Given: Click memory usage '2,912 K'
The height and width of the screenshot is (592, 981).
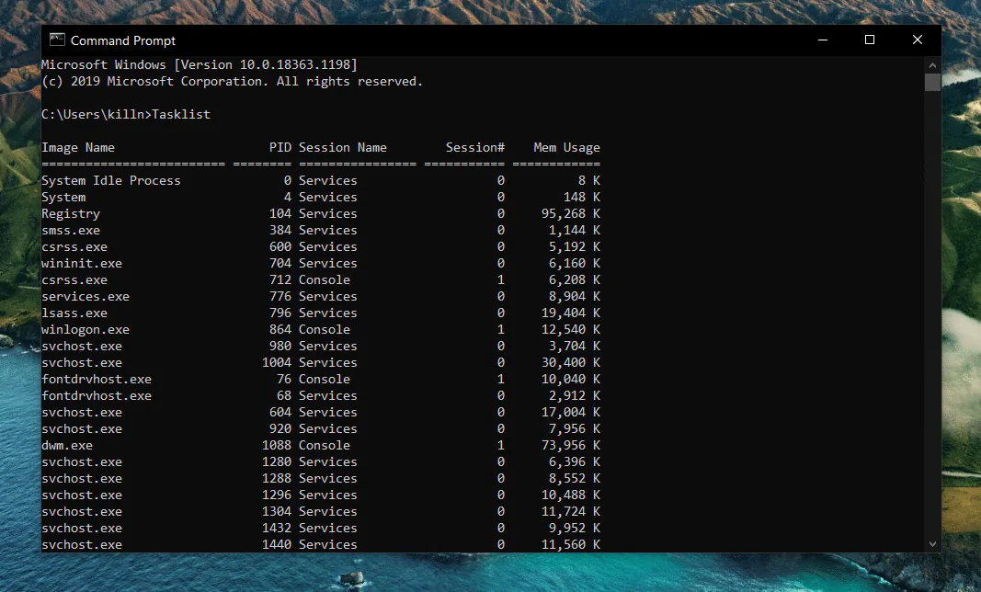Looking at the screenshot, I should [575, 396].
